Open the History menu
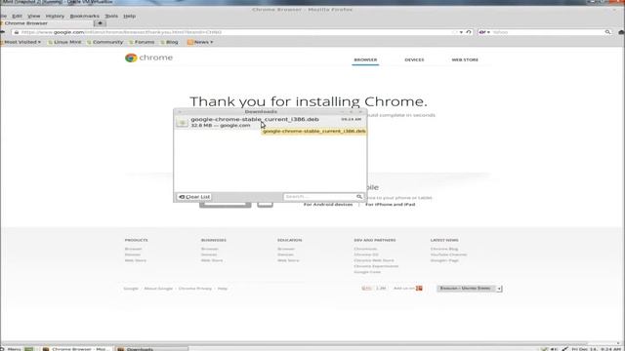This screenshot has height=351, width=625. (x=55, y=16)
